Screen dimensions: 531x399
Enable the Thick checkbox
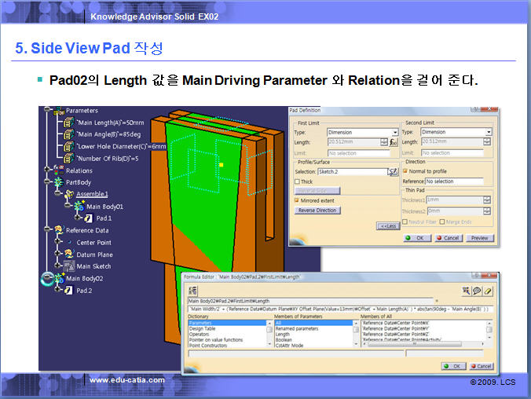coord(298,181)
